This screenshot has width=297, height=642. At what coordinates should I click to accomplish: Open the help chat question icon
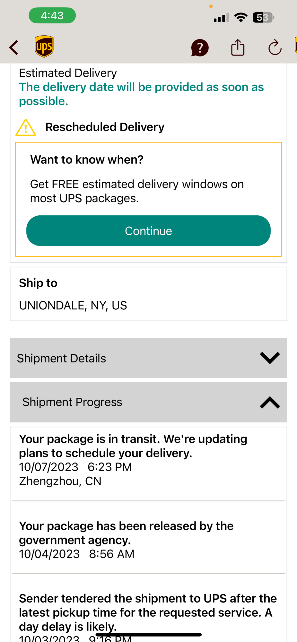tap(200, 48)
